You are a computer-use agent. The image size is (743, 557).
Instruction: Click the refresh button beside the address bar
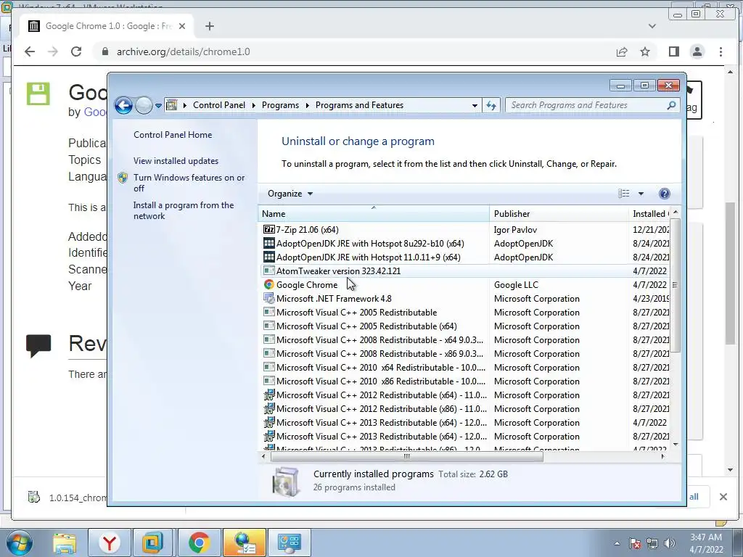(491, 105)
